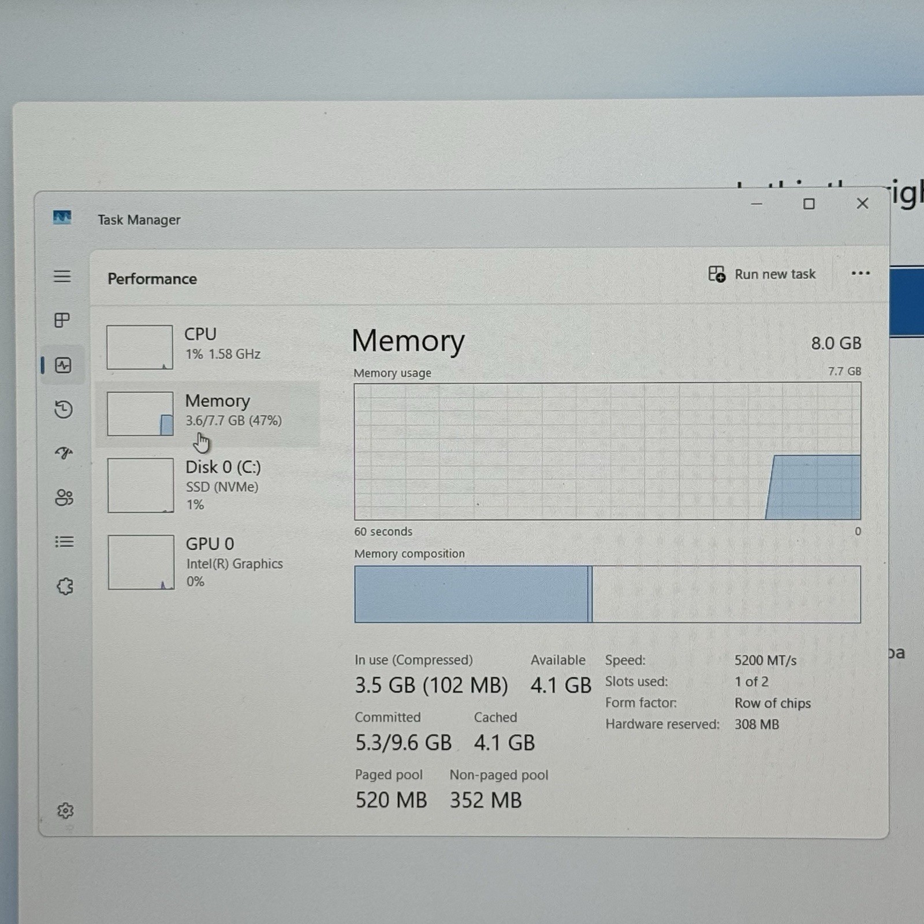Image resolution: width=924 pixels, height=924 pixels.
Task: Click the Committed 5.3/9.6 GB value
Action: [x=403, y=743]
